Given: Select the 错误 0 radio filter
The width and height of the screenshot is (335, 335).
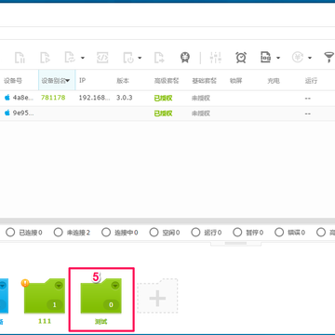Looking at the screenshot, I should (279, 233).
